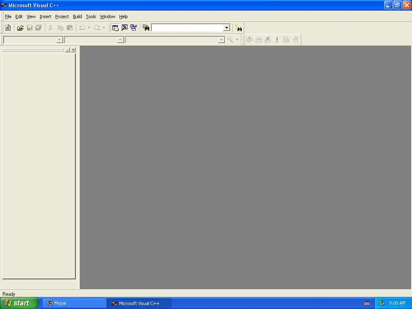Close the Workspace docking panel
Viewport: 412px width, 309px height.
coord(73,50)
